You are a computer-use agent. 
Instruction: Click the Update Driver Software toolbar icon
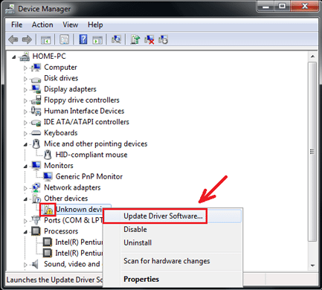pyautogui.click(x=135, y=39)
